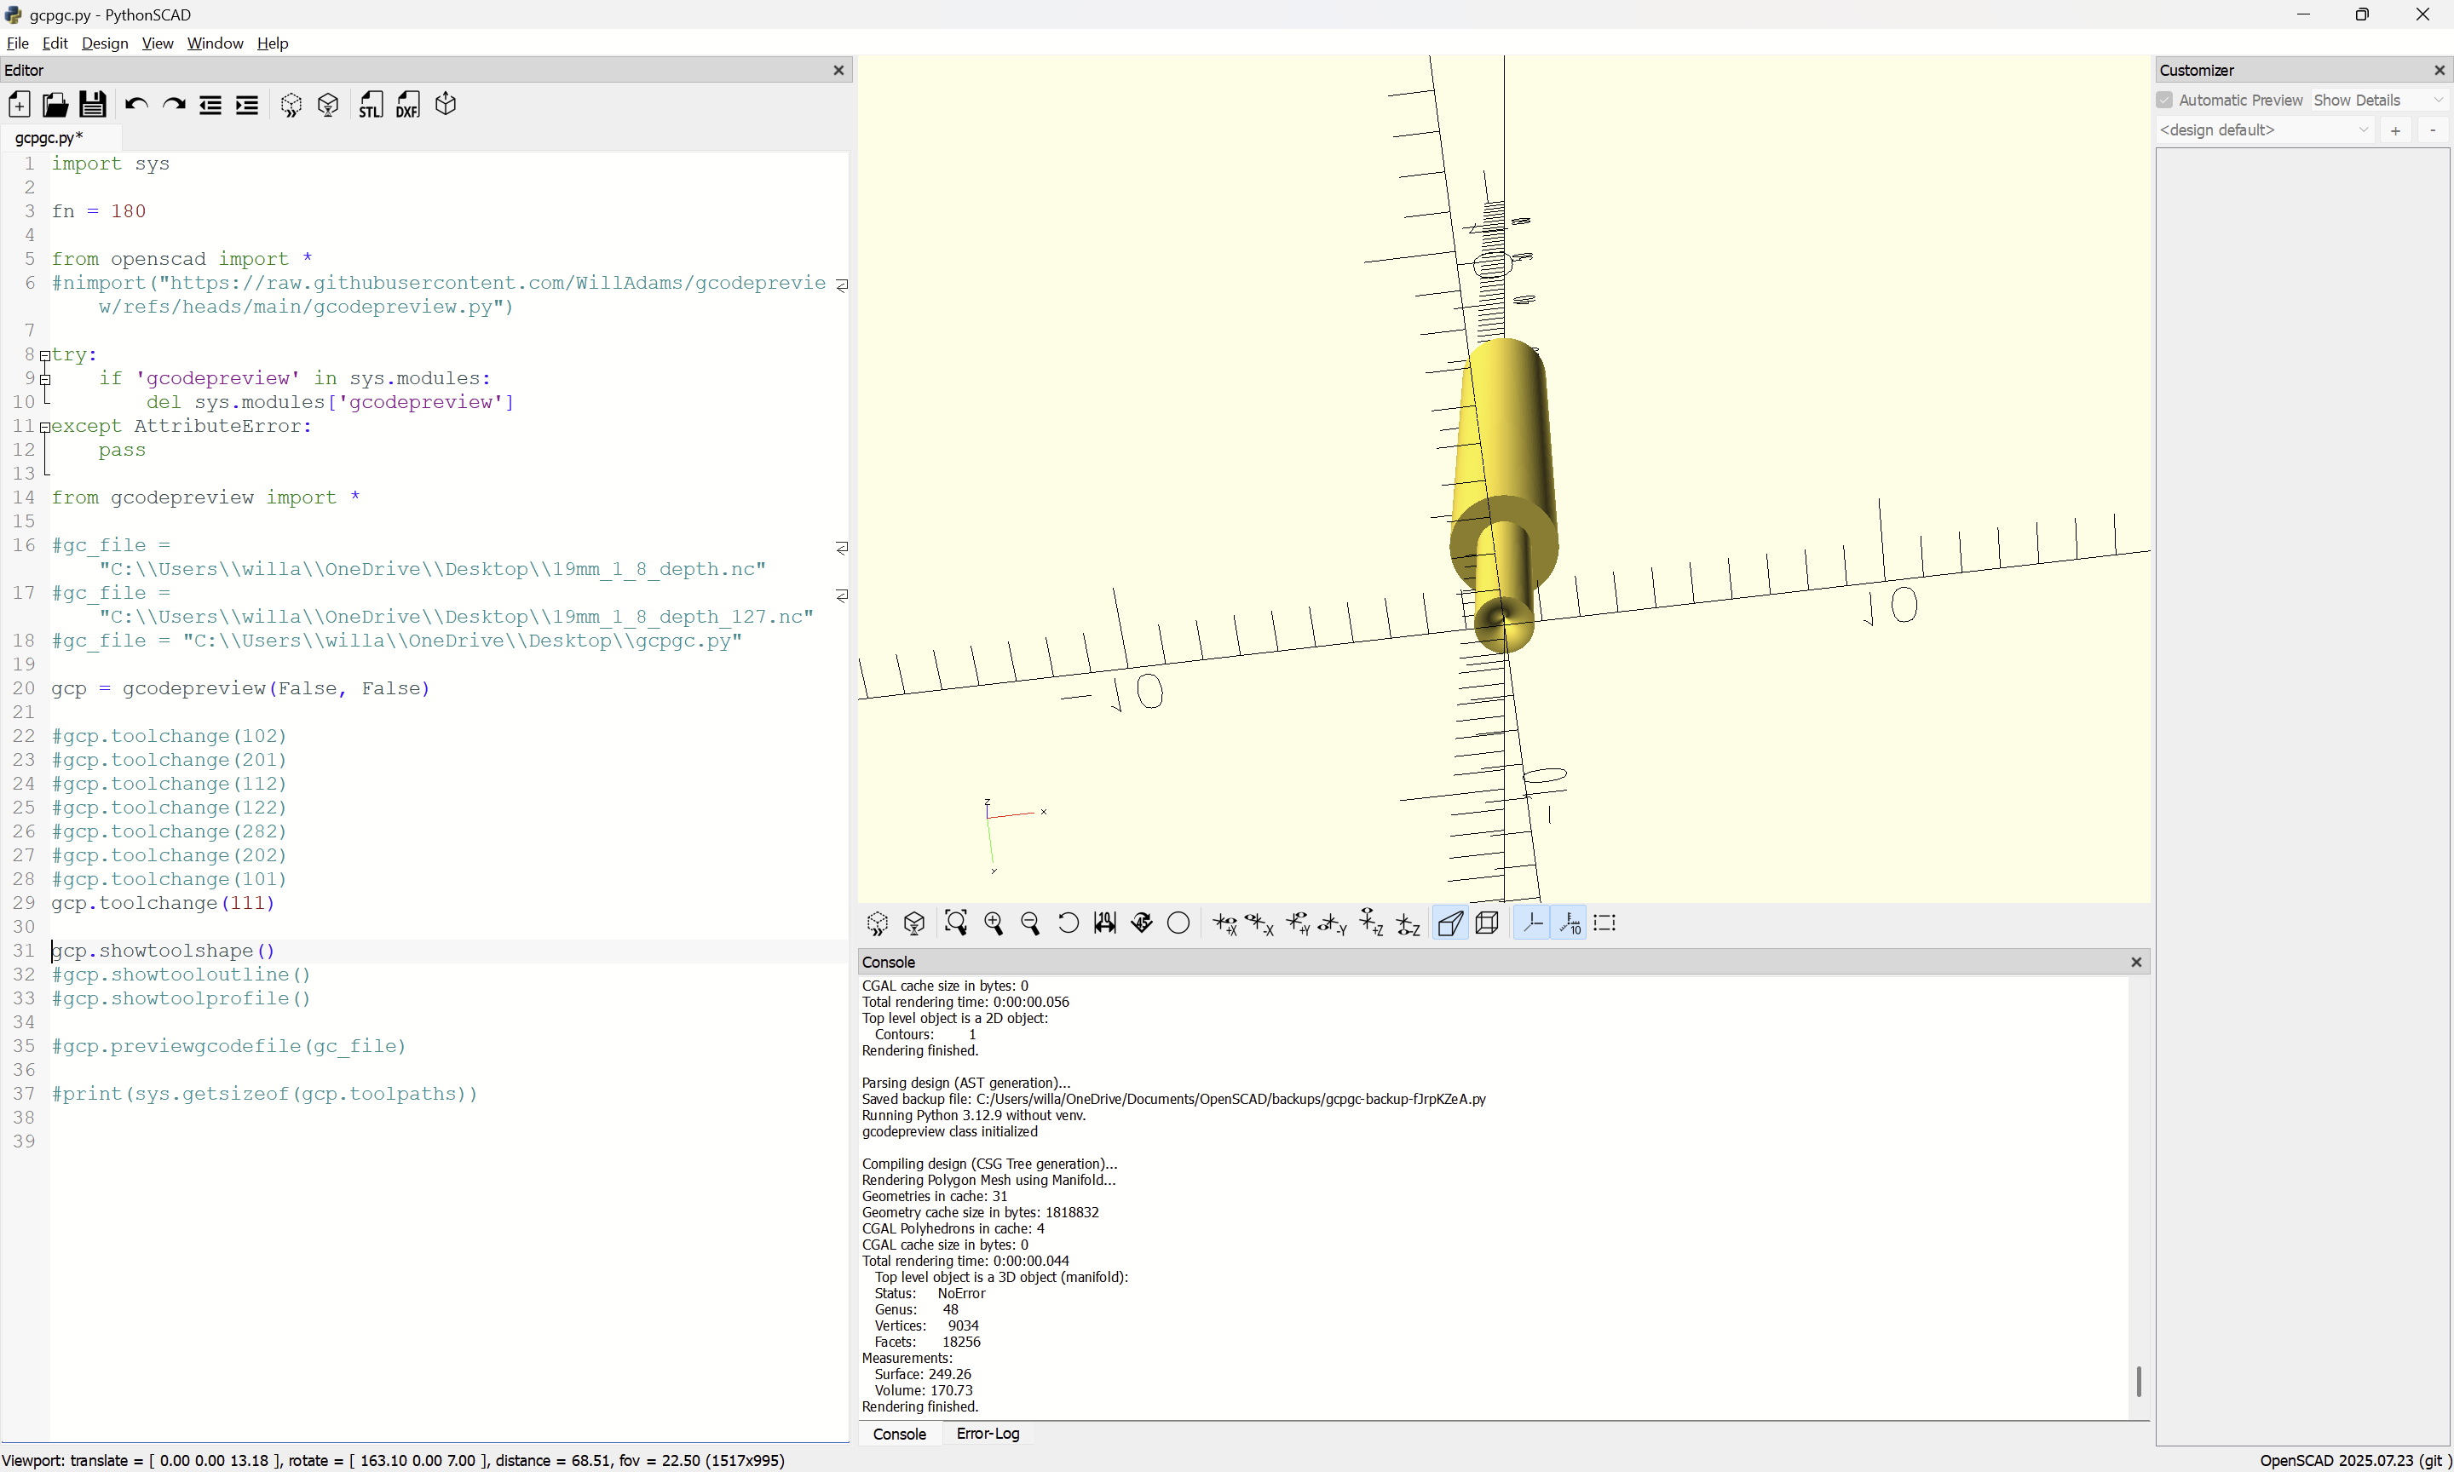Click the Export as DXF icon

tap(407, 104)
